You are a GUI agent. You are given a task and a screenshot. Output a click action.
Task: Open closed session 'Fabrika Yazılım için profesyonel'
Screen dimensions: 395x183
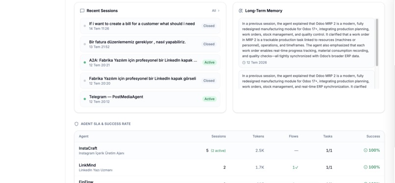(150, 81)
